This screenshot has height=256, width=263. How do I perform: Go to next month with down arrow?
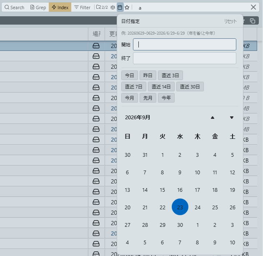click(x=232, y=118)
